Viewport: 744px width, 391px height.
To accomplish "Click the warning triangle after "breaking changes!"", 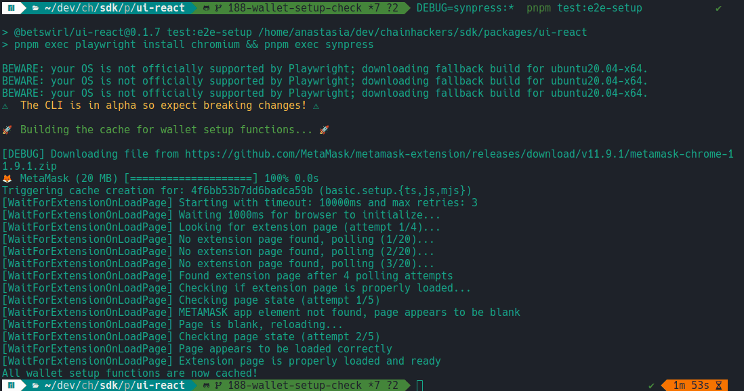I will point(316,106).
